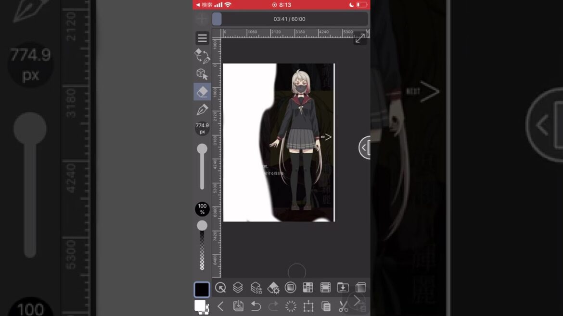Toggle fullscreen canvas with diagonal arrows

click(x=359, y=39)
